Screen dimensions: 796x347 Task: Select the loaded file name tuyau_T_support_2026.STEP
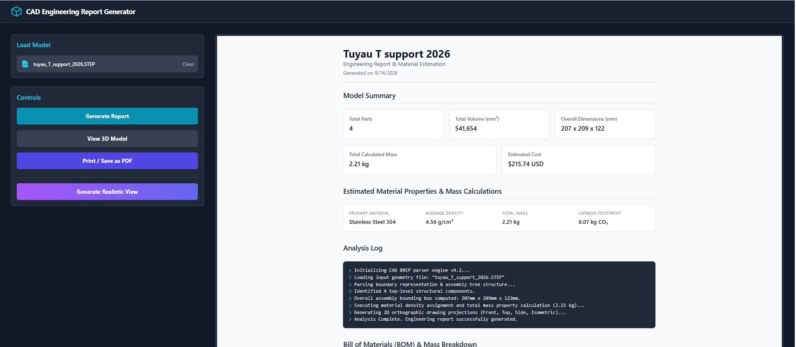tap(64, 64)
